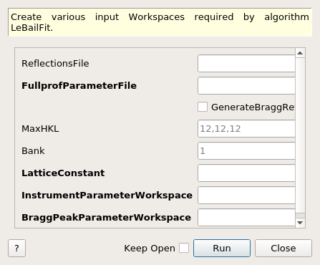Close the dialog
The image size is (320, 265).
pyautogui.click(x=283, y=249)
